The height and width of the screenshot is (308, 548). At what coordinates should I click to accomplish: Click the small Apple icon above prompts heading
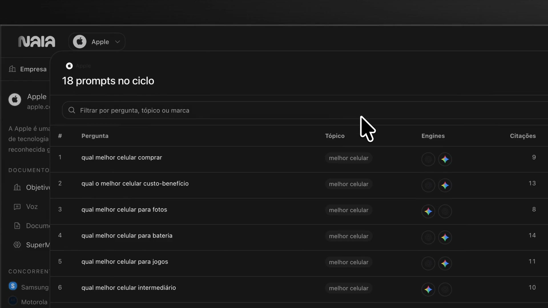pos(69,66)
